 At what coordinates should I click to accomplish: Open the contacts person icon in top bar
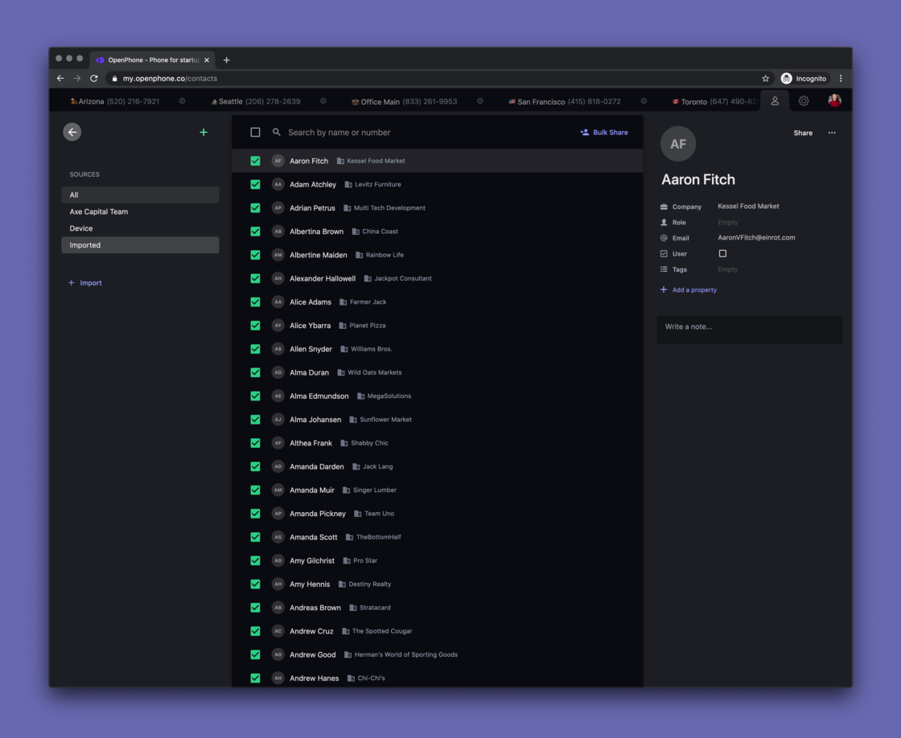pyautogui.click(x=775, y=101)
